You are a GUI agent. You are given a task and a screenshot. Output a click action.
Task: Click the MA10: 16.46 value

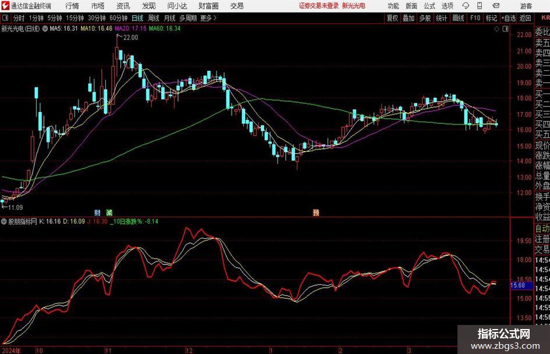97,28
